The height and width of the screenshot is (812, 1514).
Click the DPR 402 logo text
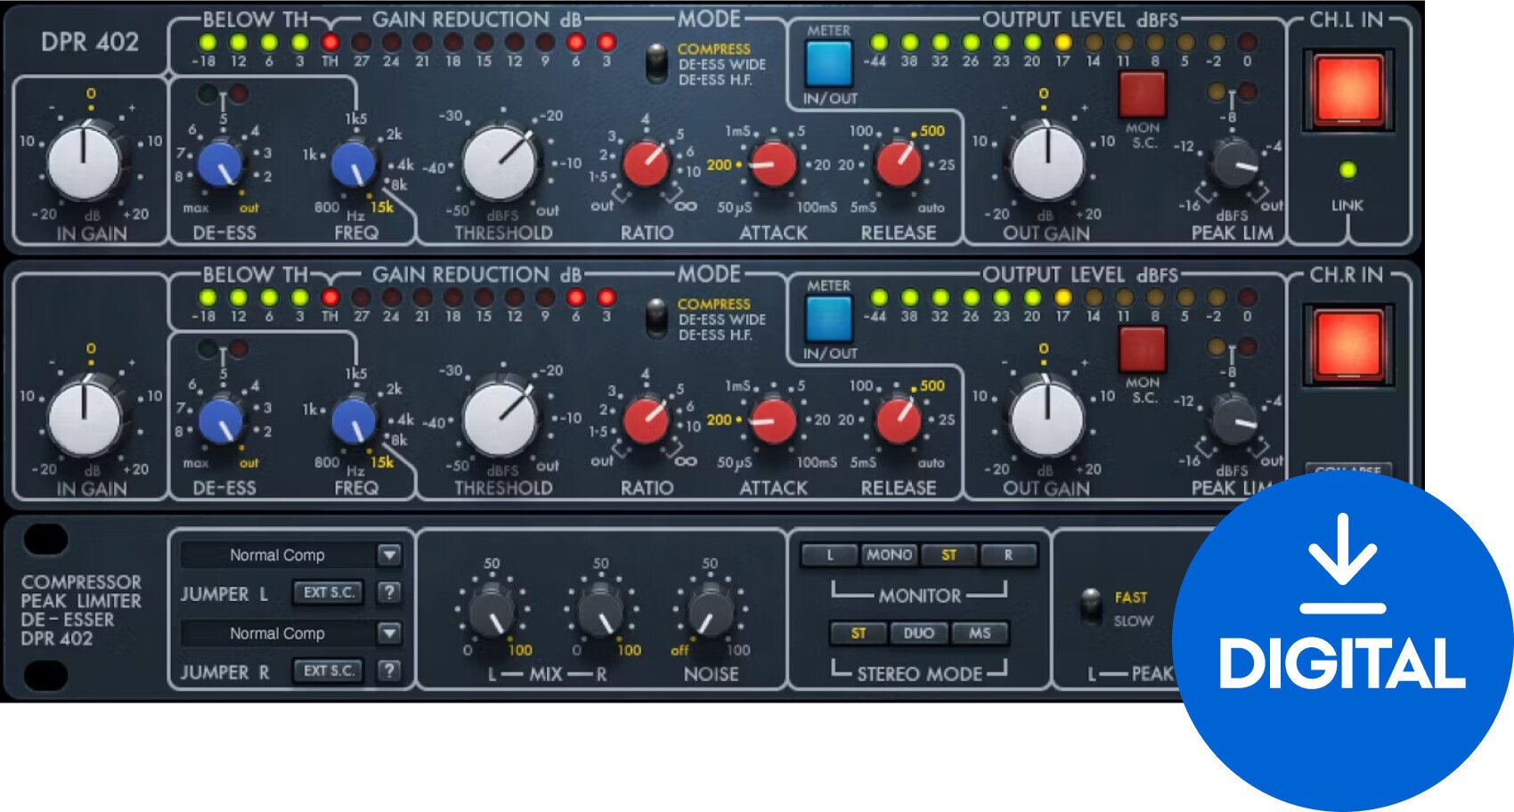90,42
